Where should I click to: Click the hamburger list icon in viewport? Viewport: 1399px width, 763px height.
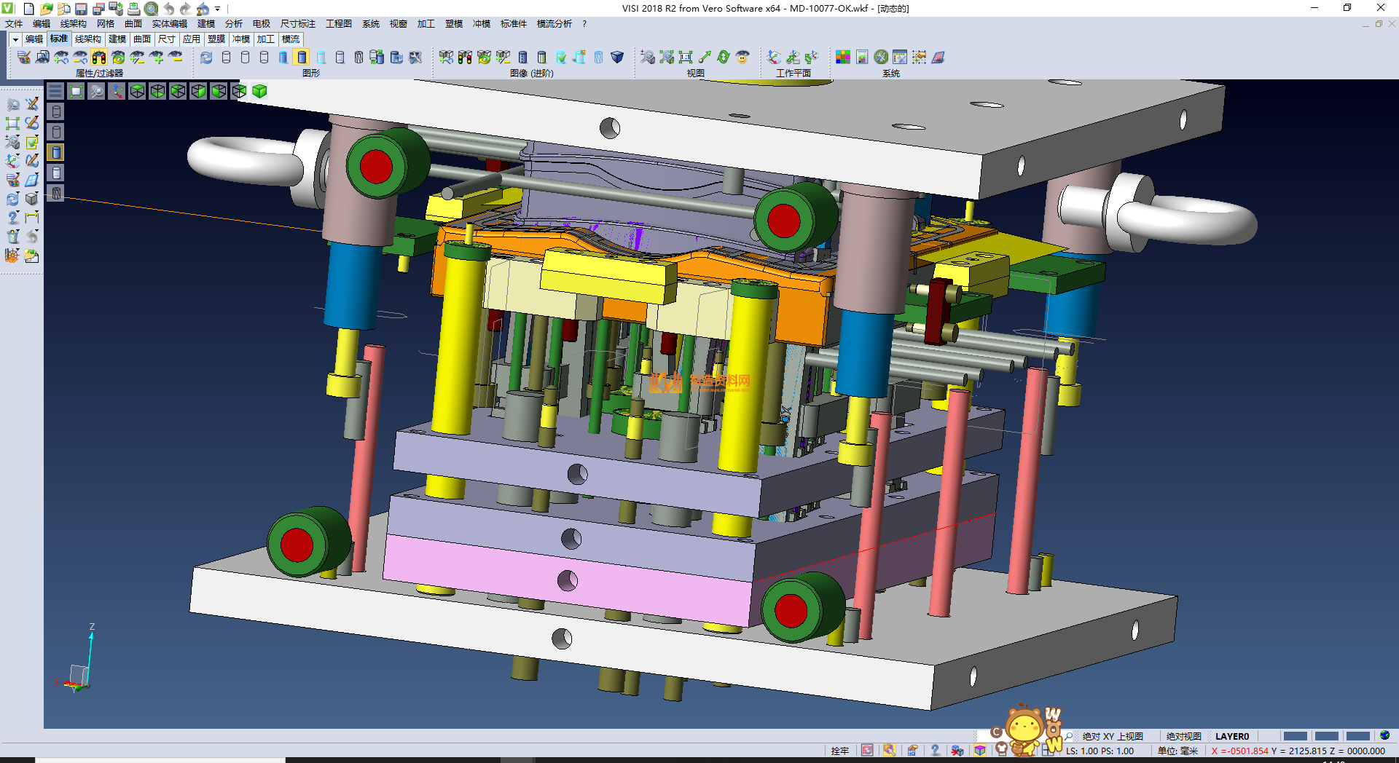click(55, 91)
